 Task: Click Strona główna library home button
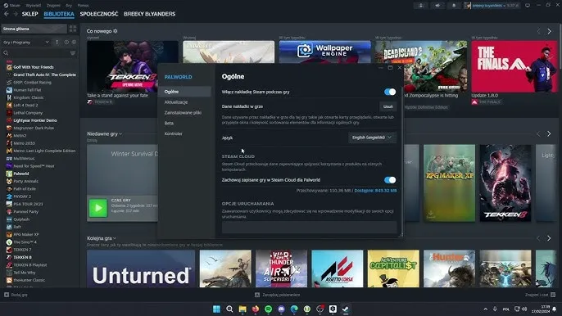coord(34,29)
